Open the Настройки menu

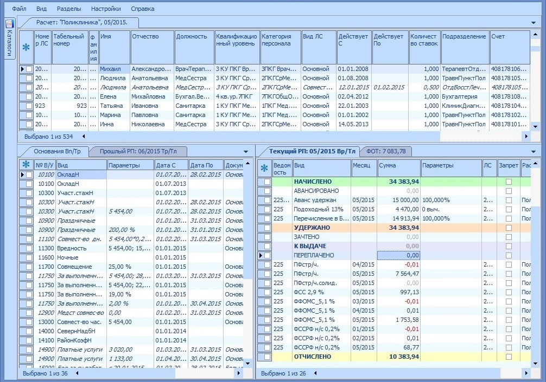pos(106,9)
